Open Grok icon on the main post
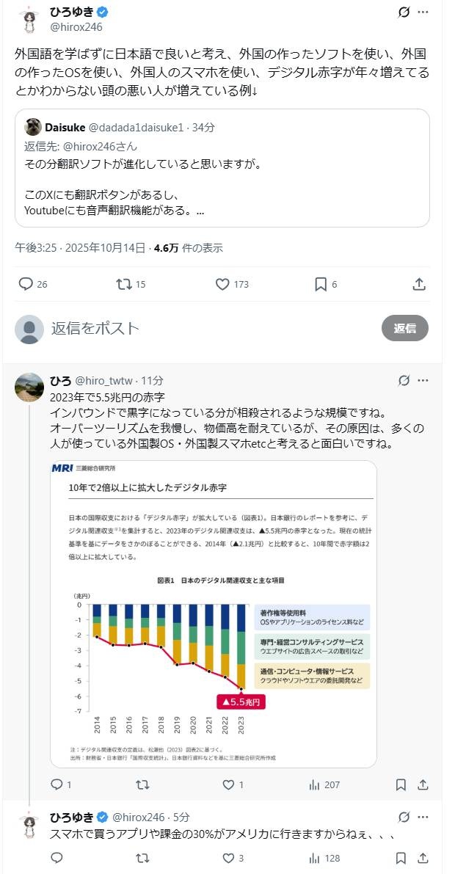The image size is (455, 874). [403, 12]
